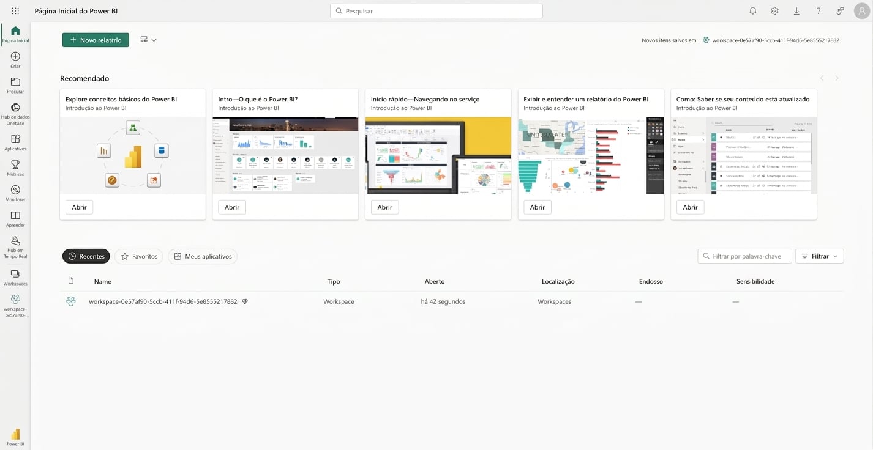Switch to the Favoritos tab
Viewport: 873px width, 450px height.
(x=139, y=256)
